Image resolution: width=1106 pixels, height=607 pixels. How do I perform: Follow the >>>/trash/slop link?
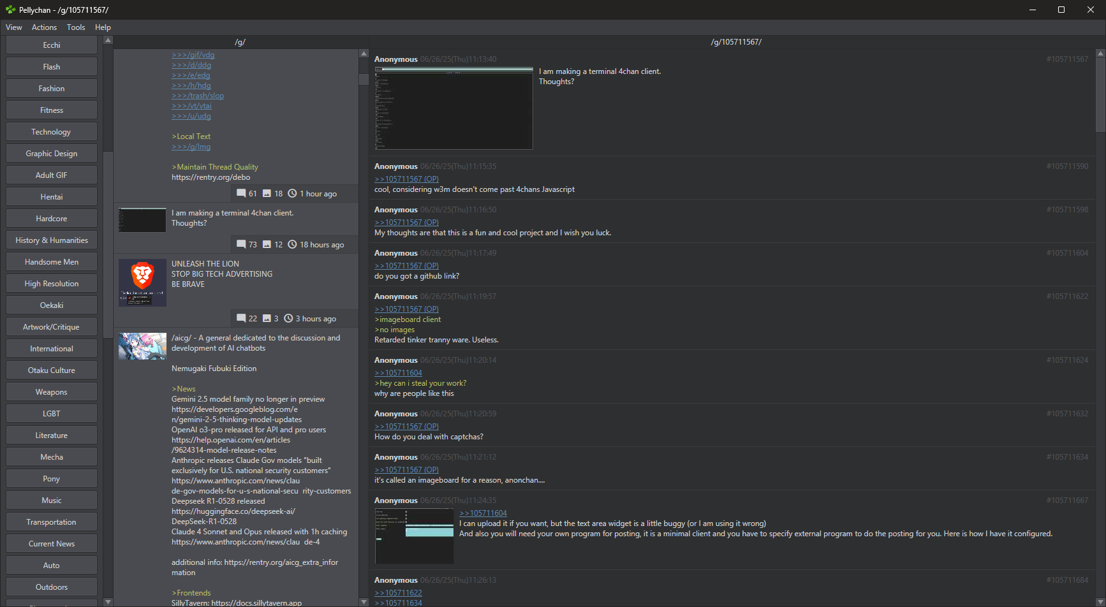[198, 96]
